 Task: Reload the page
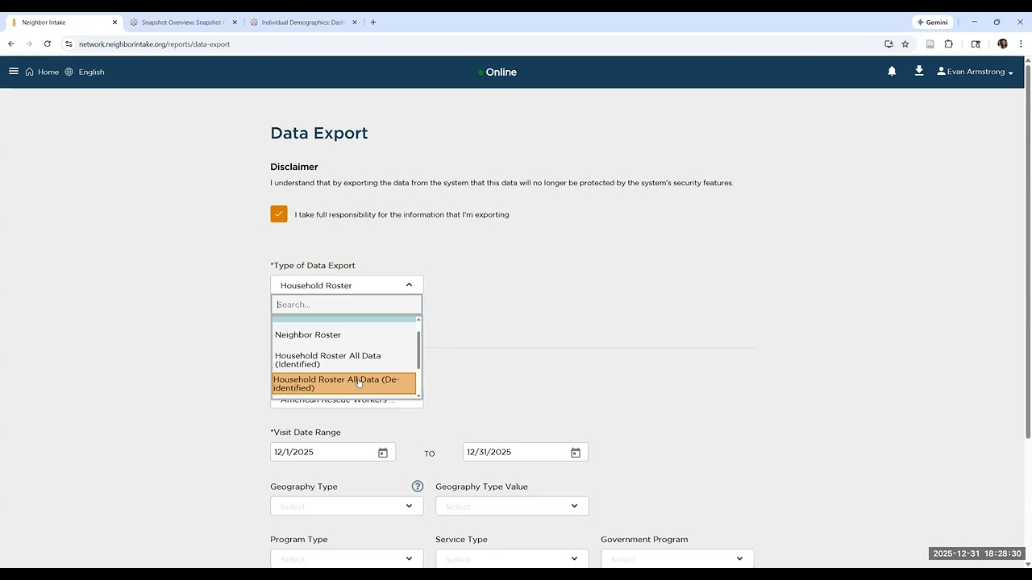pos(48,44)
